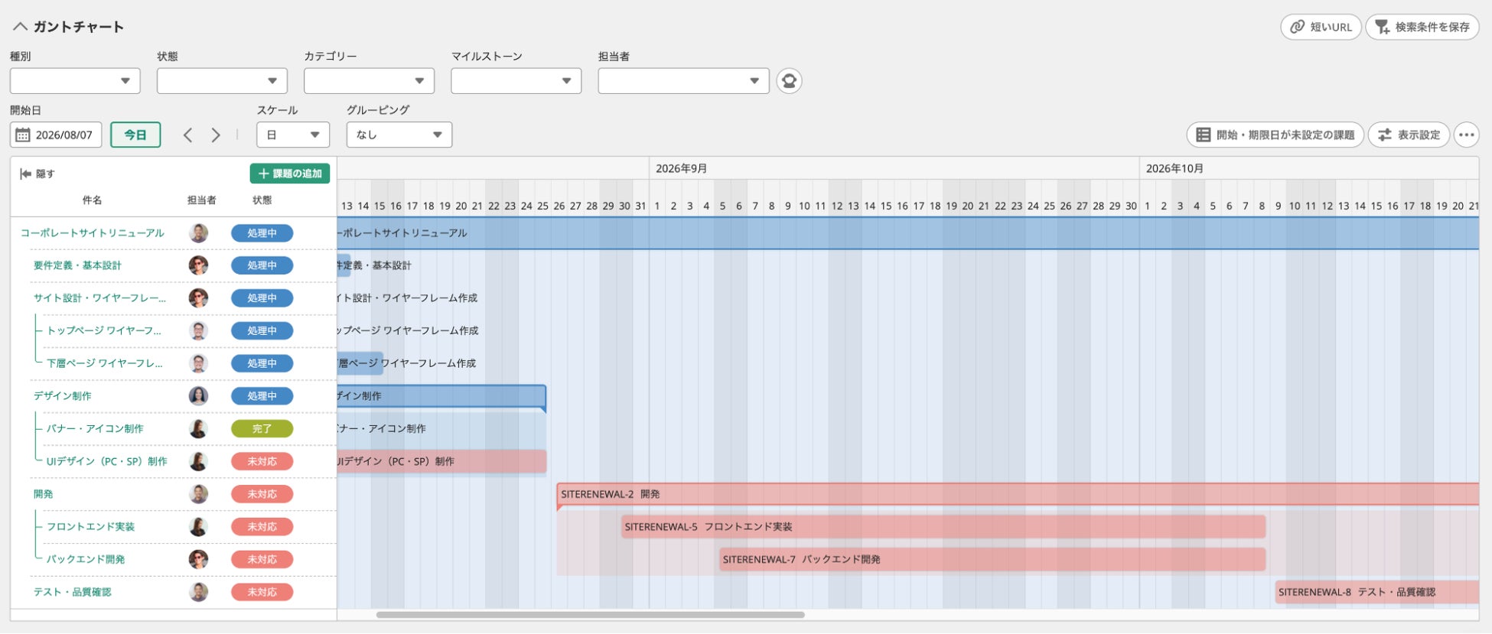Click assignee avatar of 要件定義・基本設計 row
Image resolution: width=1492 pixels, height=634 pixels.
tap(198, 265)
